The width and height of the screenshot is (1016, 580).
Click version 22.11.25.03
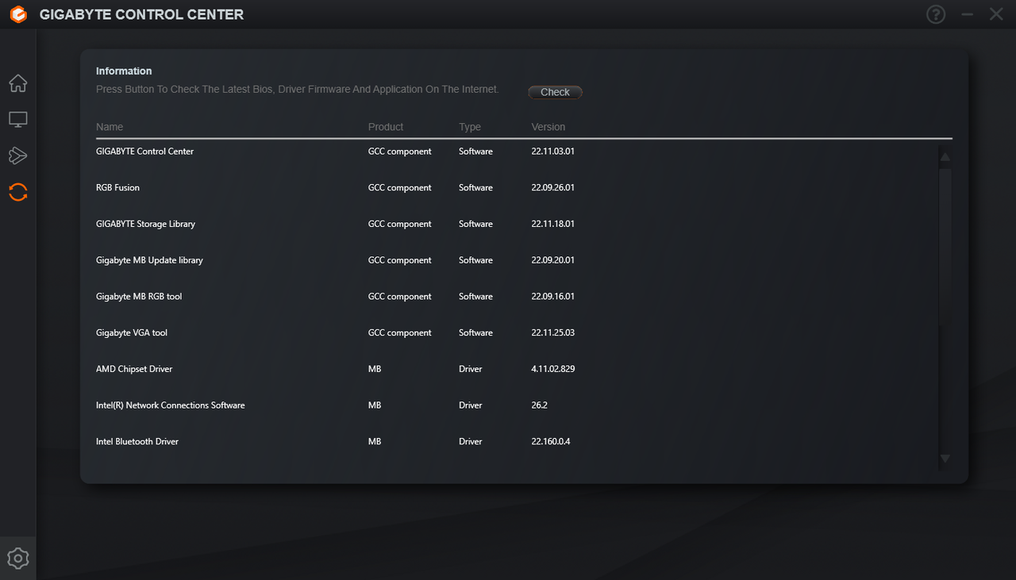pos(553,333)
